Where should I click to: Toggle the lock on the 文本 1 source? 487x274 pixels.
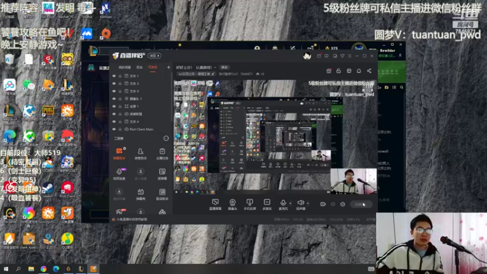(x=120, y=76)
